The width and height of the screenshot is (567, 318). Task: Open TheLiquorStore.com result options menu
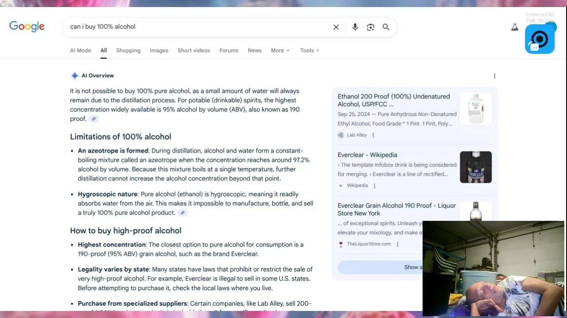click(397, 244)
